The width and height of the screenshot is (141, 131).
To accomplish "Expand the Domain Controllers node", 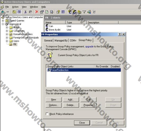I will point(7,34).
